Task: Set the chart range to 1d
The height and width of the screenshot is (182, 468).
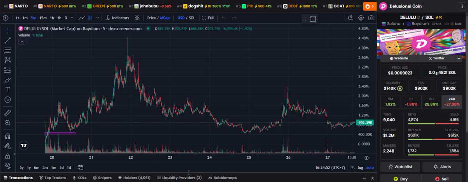Action: (x=69, y=168)
